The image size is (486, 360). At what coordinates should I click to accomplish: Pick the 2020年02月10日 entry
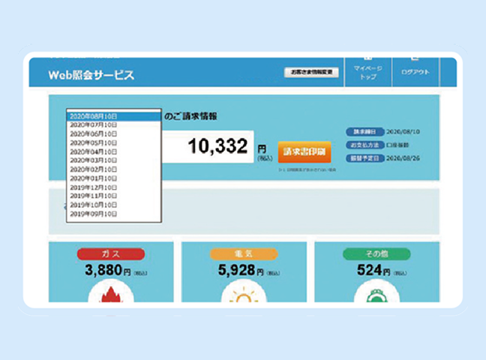point(114,169)
